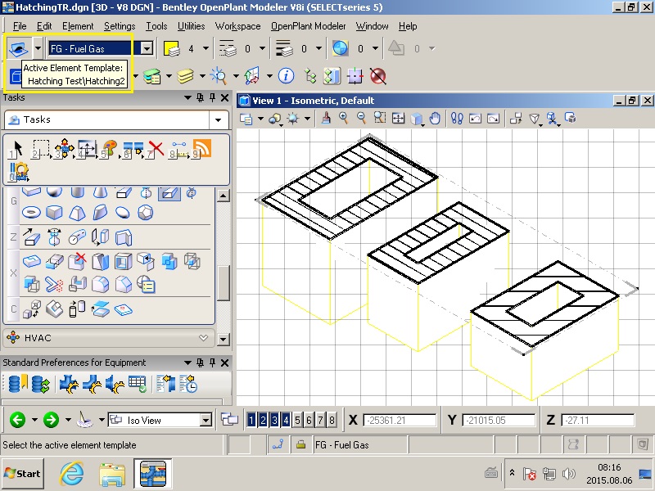Toggle view window 5 on
Image resolution: width=655 pixels, height=491 pixels.
[x=297, y=420]
